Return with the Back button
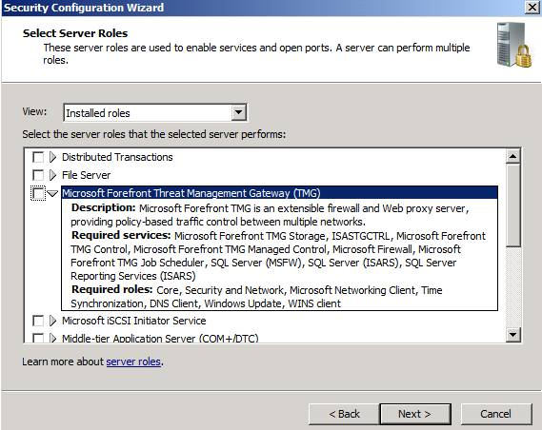 (x=344, y=414)
